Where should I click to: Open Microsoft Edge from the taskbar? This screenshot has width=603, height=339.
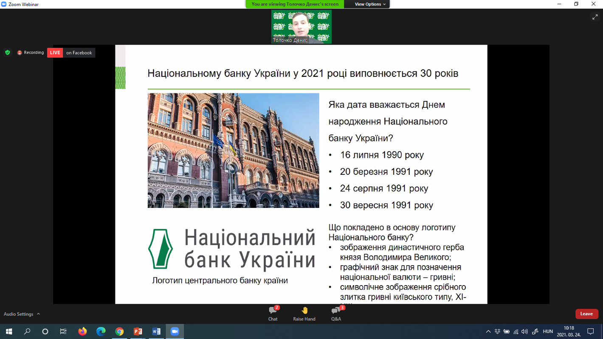coord(101,331)
